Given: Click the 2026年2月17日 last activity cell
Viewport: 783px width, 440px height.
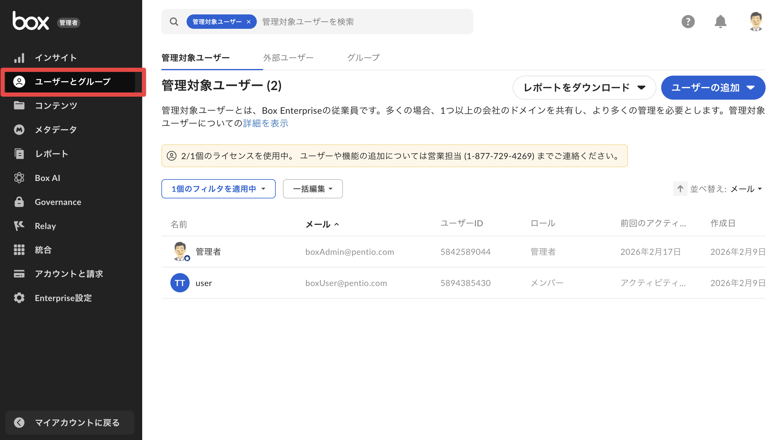Looking at the screenshot, I should [650, 252].
